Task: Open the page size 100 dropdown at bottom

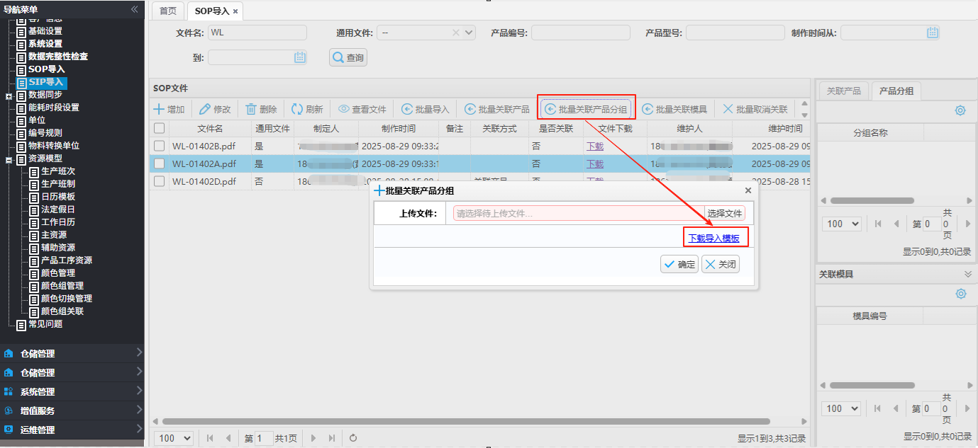Action: (x=174, y=438)
